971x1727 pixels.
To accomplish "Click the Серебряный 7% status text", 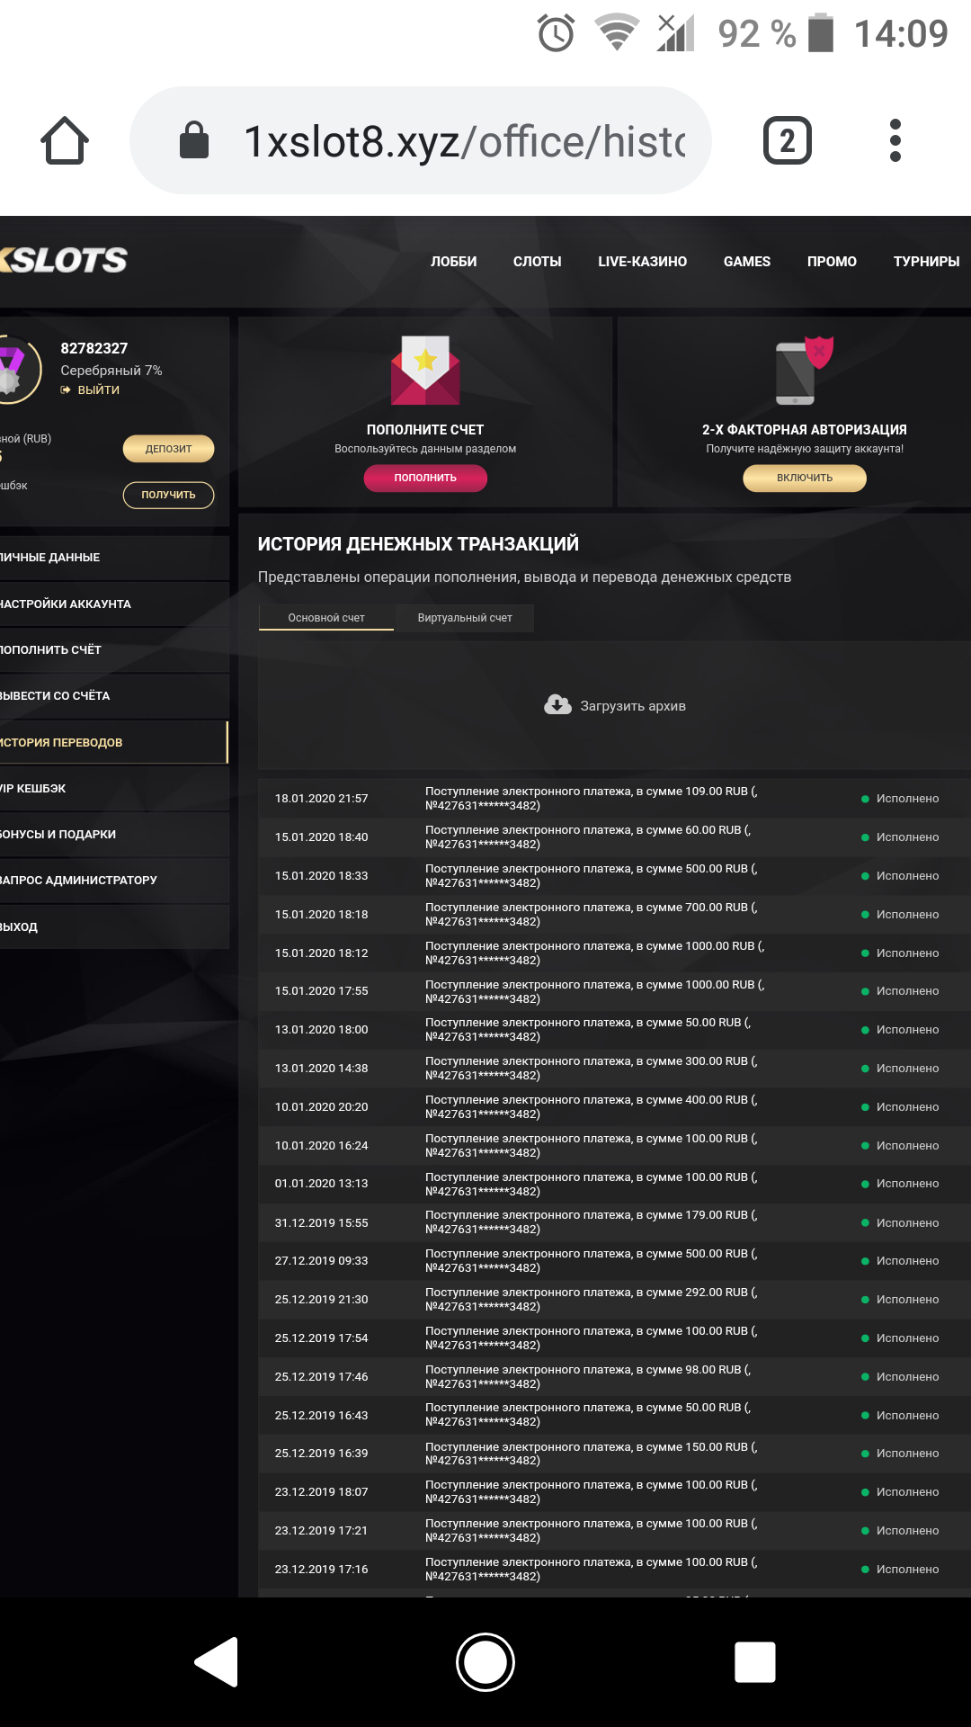I will pyautogui.click(x=111, y=371).
